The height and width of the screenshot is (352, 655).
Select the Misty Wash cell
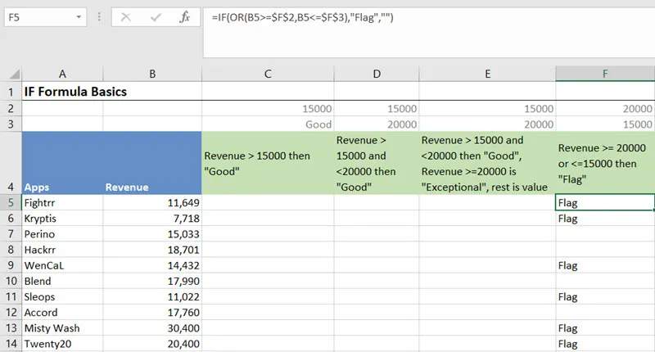62,328
